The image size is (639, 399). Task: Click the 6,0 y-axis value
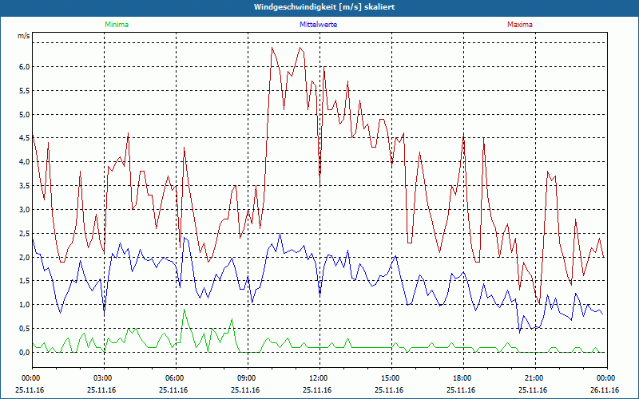click(x=25, y=67)
